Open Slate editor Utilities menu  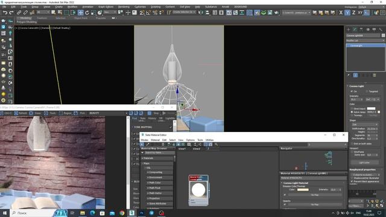[209, 140]
